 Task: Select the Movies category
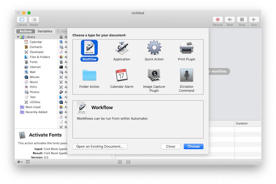(x=34, y=77)
